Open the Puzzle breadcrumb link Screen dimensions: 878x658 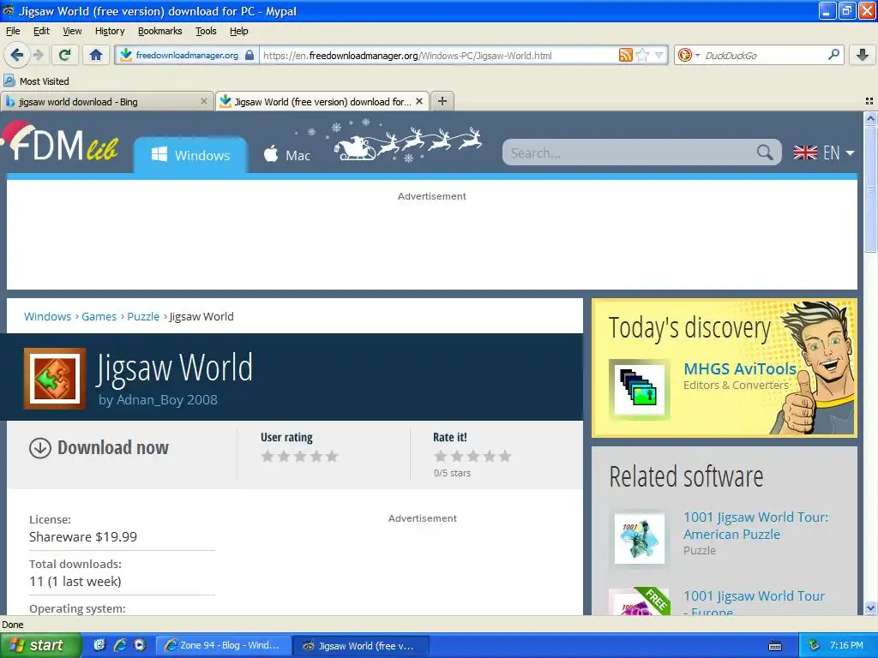143,317
